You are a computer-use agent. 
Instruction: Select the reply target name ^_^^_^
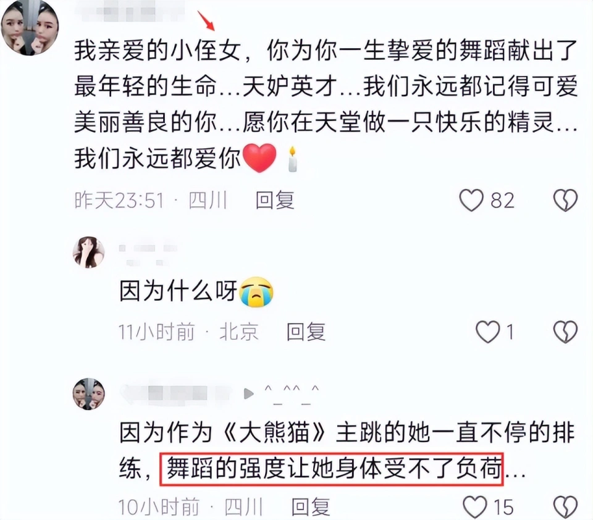[x=292, y=394]
